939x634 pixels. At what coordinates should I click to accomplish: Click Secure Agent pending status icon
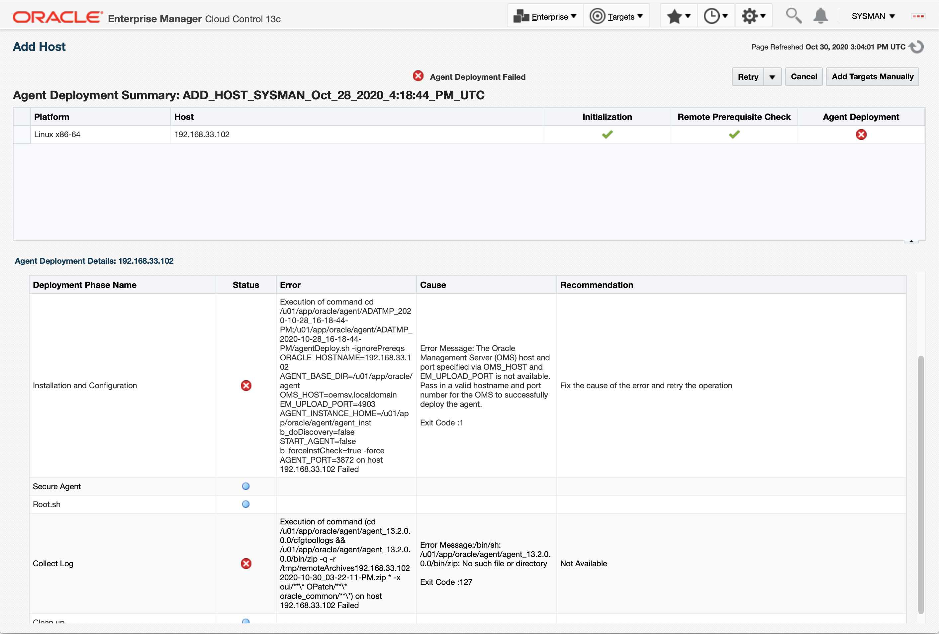[246, 486]
